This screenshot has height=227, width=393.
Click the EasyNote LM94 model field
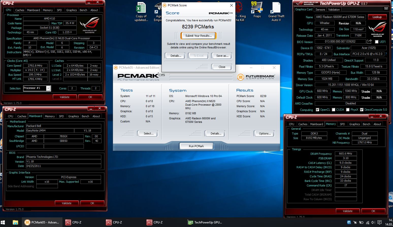coord(50,131)
